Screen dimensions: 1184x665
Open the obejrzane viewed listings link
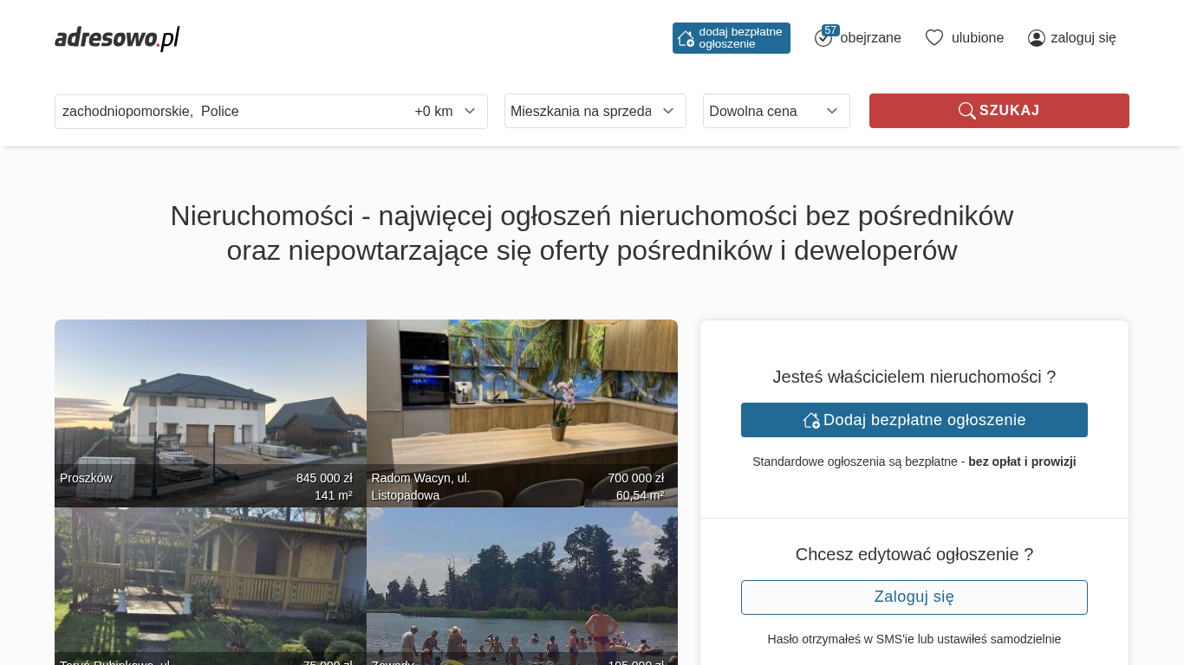(870, 38)
